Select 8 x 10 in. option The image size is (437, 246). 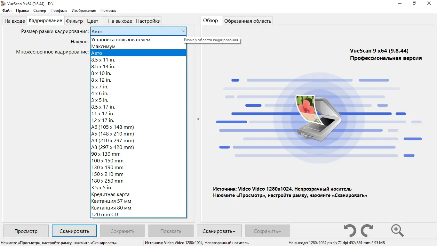[x=138, y=73]
